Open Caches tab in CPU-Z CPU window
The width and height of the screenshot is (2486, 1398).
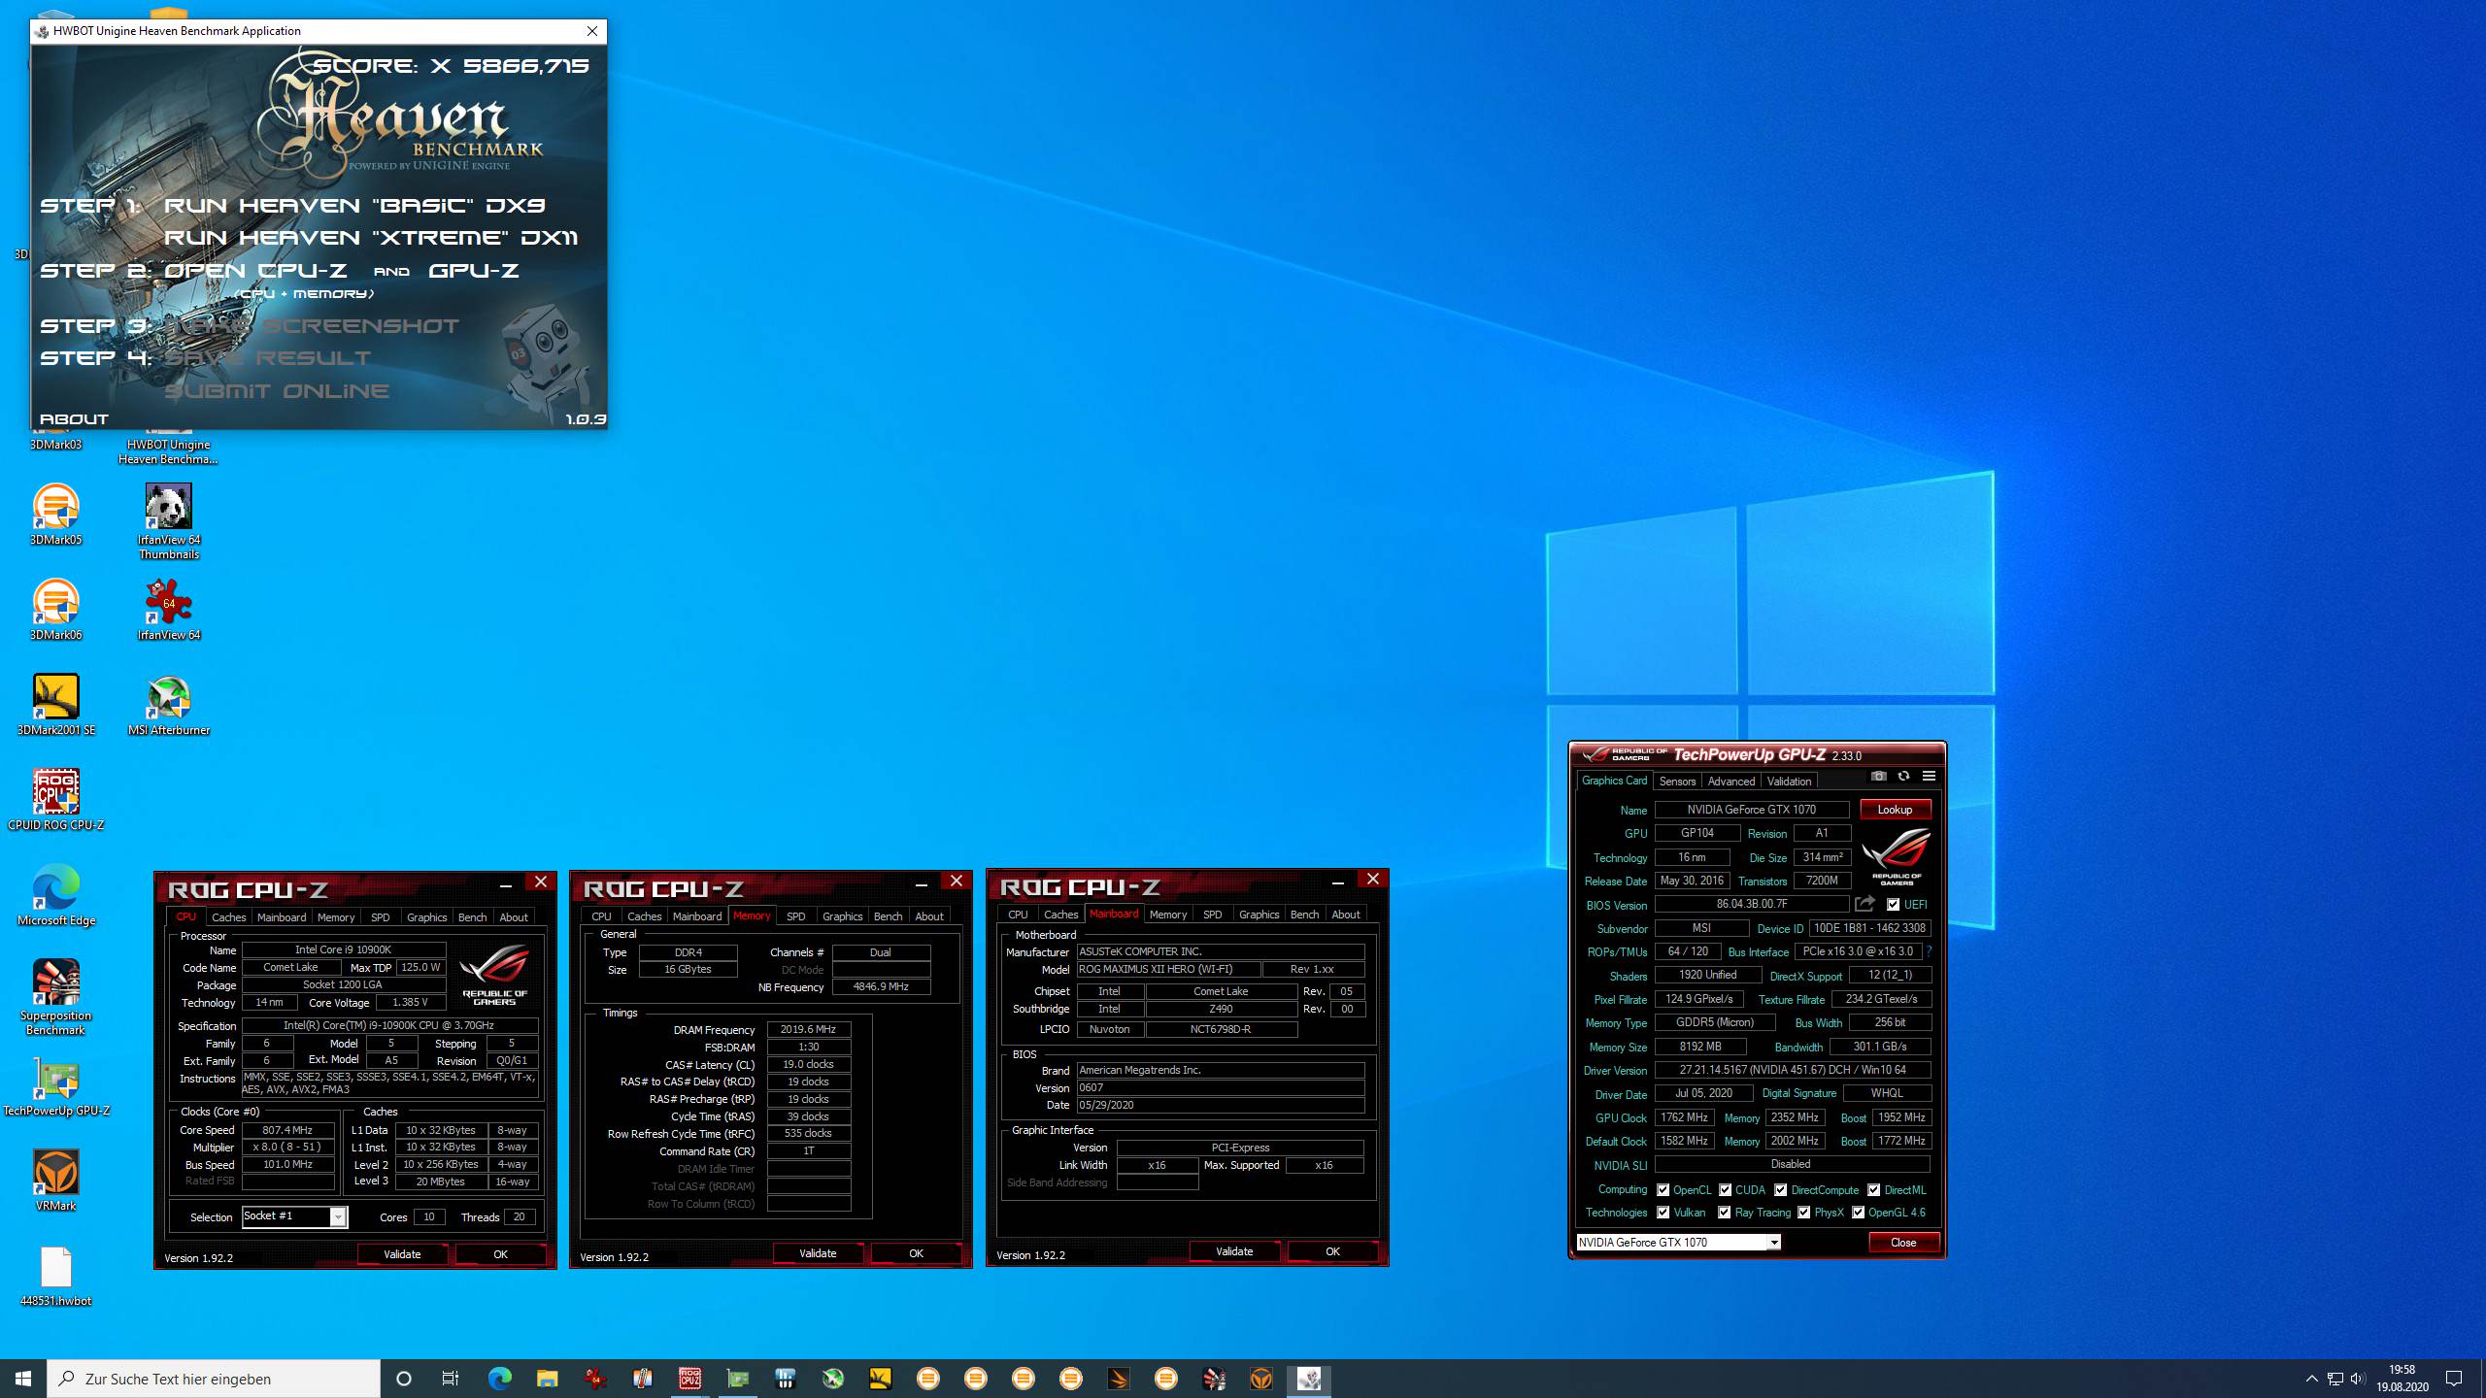229,917
